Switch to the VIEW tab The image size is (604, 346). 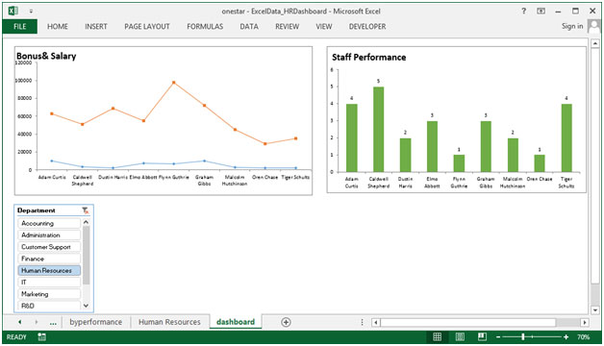324,27
